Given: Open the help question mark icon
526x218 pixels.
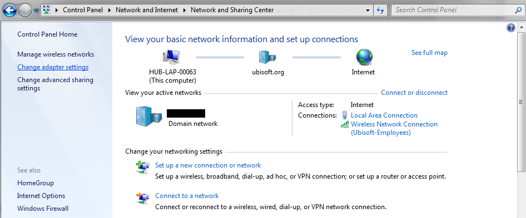Looking at the screenshot, I should coord(510,28).
